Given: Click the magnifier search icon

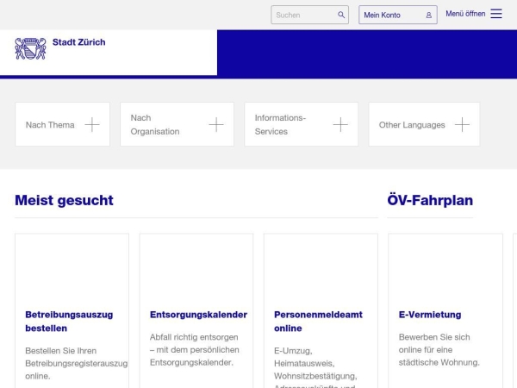Looking at the screenshot, I should [341, 15].
